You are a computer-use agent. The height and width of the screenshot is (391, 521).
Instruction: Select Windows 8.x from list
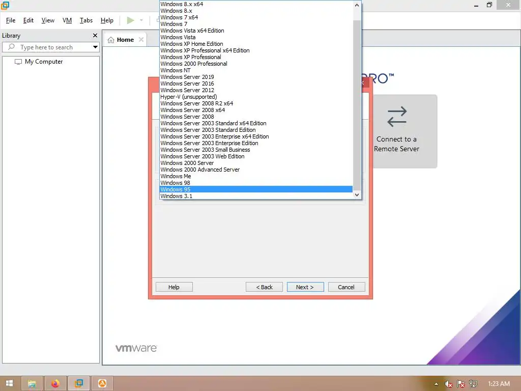tap(256, 11)
